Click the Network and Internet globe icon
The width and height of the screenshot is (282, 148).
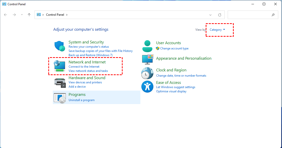pyautogui.click(x=60, y=66)
